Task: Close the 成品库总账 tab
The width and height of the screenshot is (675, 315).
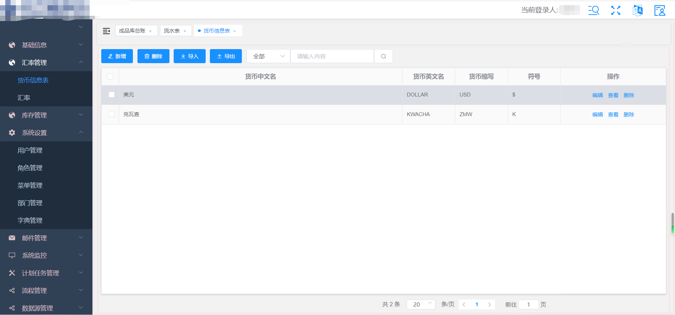Action: click(150, 31)
